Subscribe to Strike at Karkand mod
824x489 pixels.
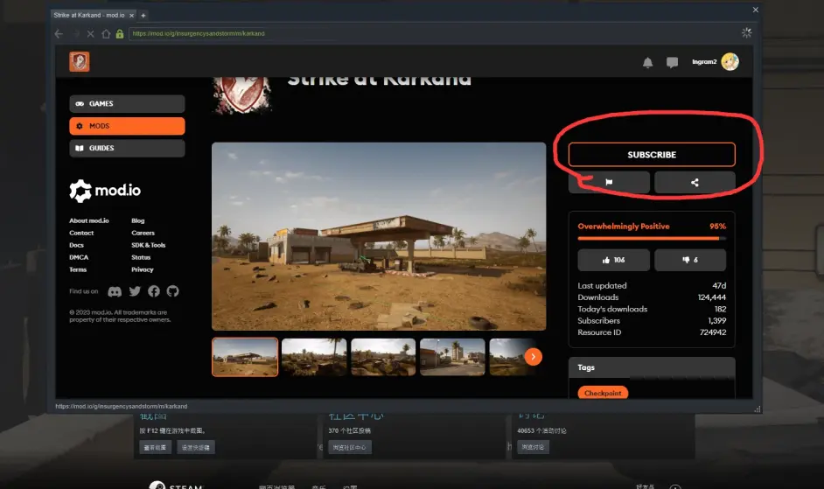[x=652, y=155]
